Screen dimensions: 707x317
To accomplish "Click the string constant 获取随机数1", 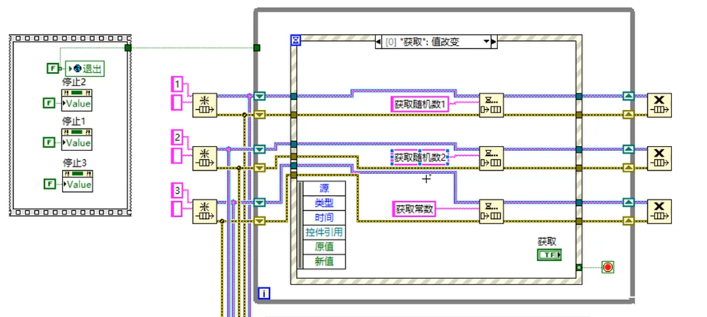I will [x=420, y=104].
